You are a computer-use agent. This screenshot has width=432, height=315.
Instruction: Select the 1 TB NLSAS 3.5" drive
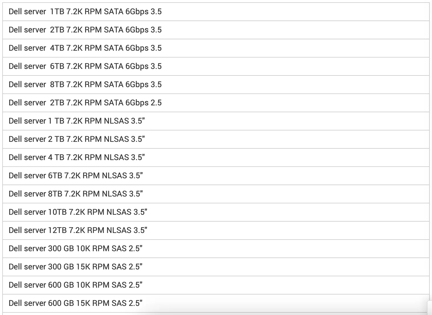click(77, 121)
